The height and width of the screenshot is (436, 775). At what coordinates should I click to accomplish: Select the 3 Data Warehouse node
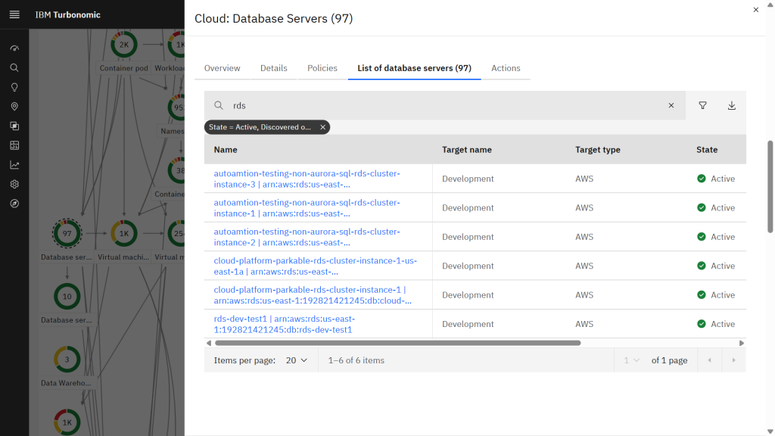point(67,360)
